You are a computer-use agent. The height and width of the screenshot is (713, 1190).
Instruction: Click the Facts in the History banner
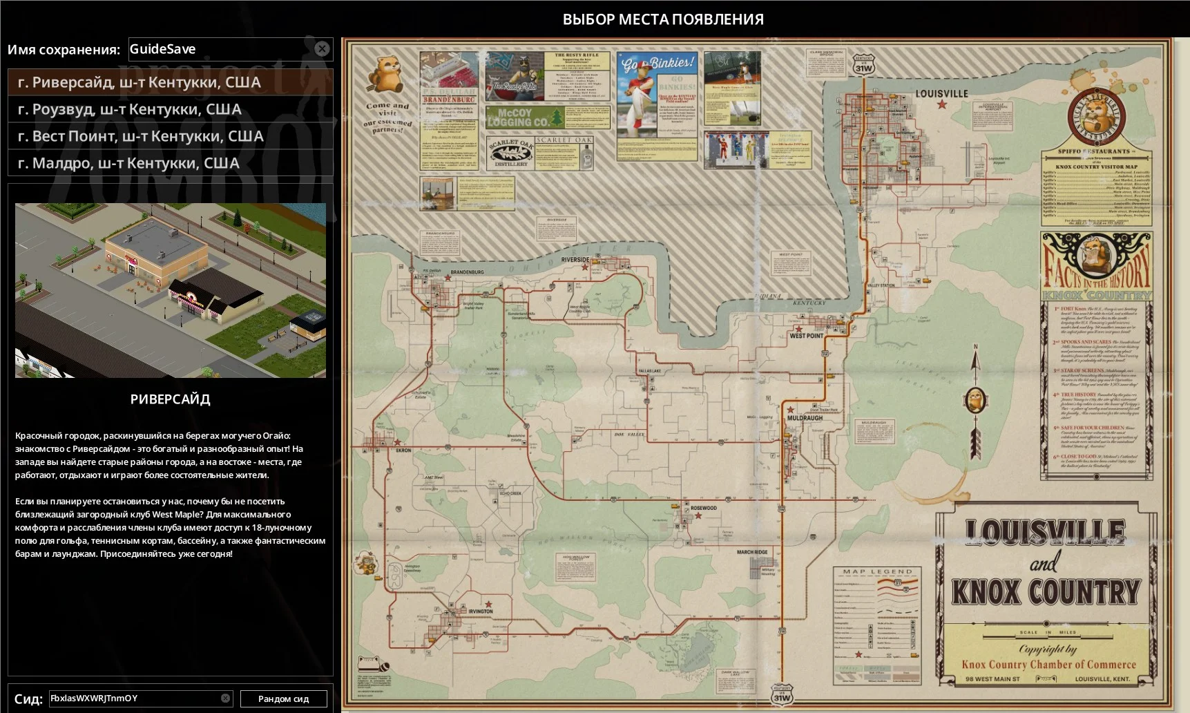(x=1097, y=267)
